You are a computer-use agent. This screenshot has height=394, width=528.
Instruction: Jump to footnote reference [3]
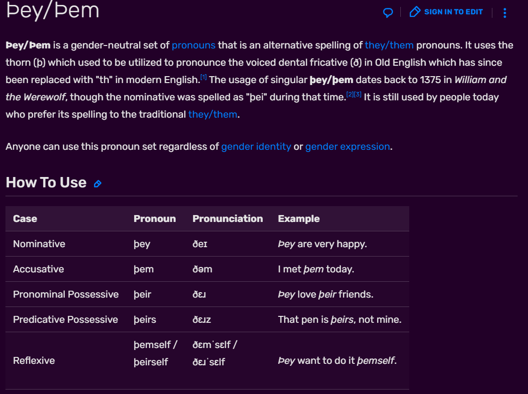click(x=358, y=94)
